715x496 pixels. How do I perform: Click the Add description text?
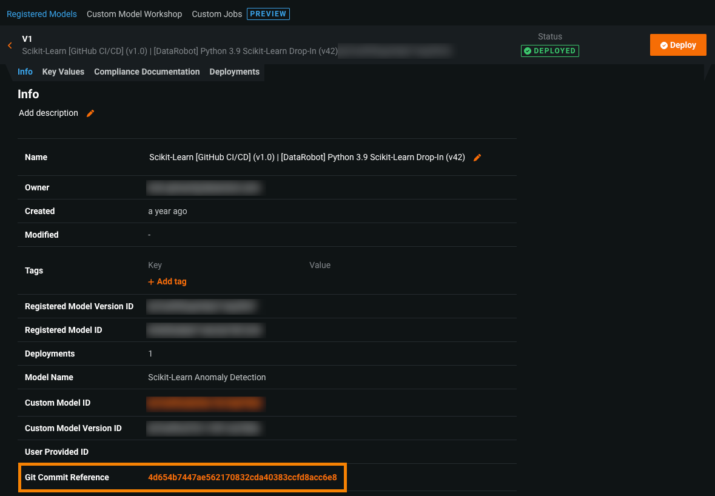(x=49, y=113)
